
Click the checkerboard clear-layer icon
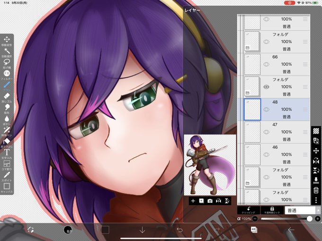pos(316,131)
